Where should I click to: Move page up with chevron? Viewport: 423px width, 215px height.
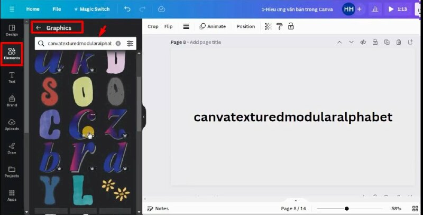pos(339,42)
